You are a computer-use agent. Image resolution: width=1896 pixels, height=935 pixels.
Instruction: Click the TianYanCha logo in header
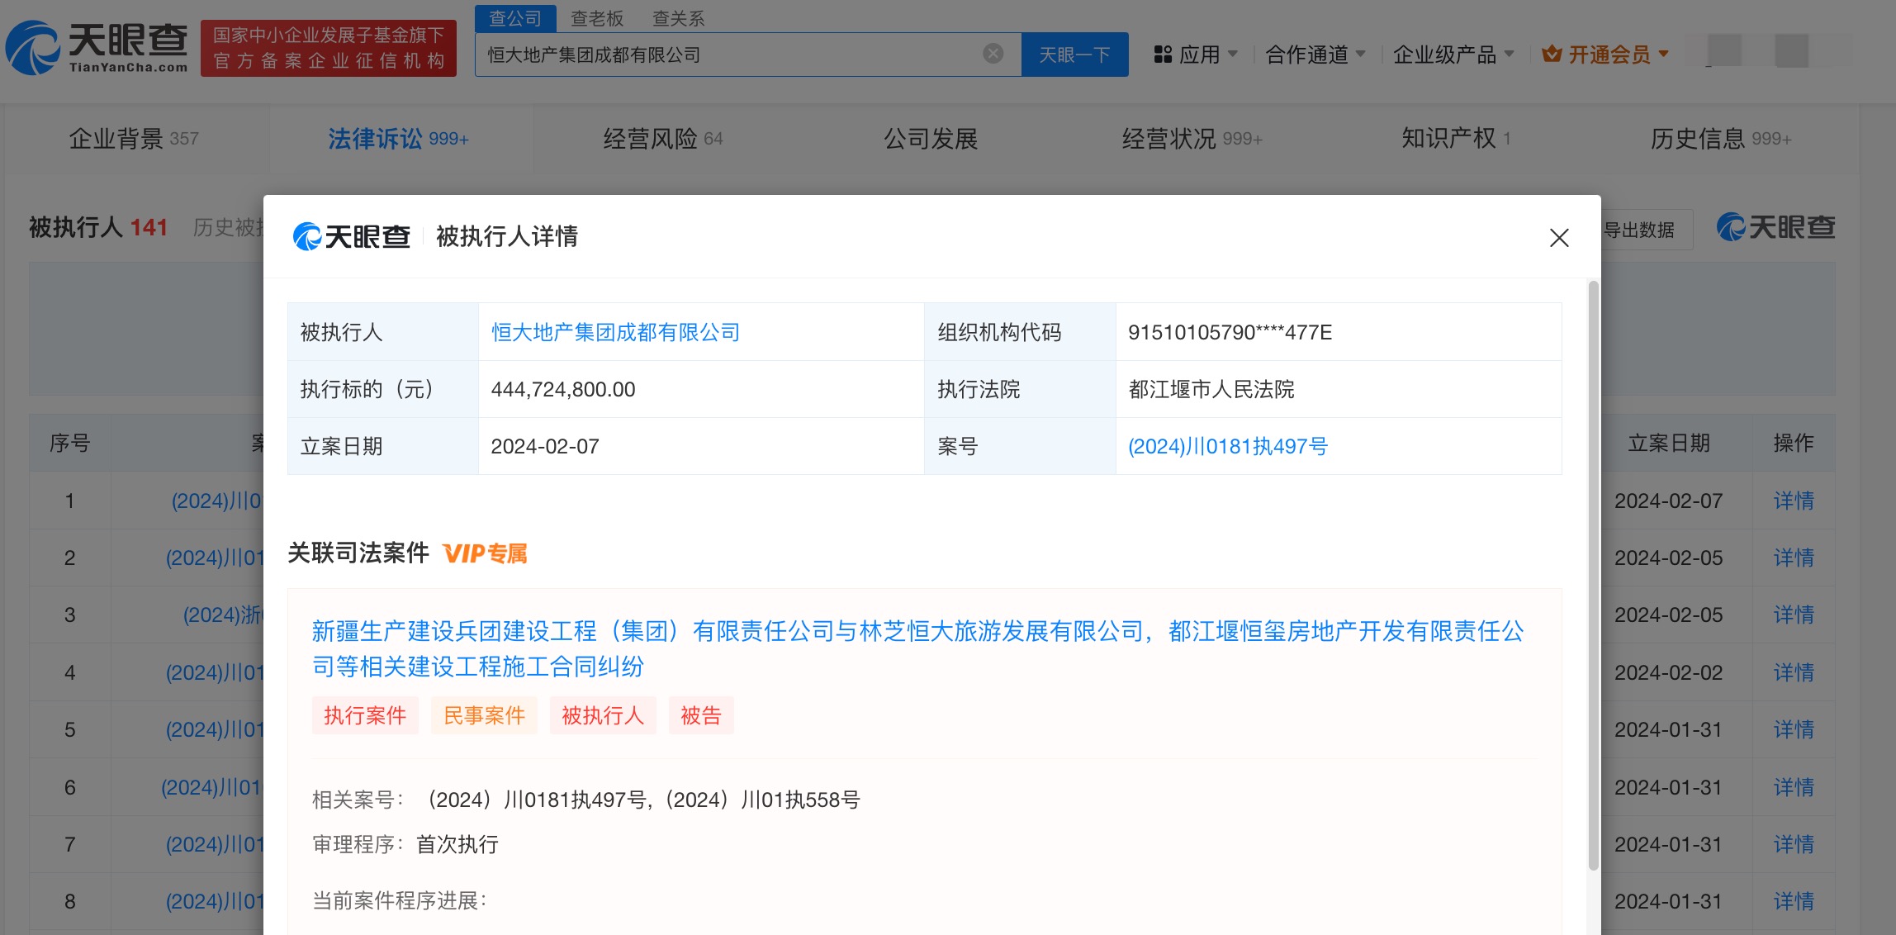click(x=97, y=48)
